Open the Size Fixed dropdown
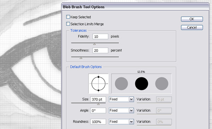 pos(122,99)
